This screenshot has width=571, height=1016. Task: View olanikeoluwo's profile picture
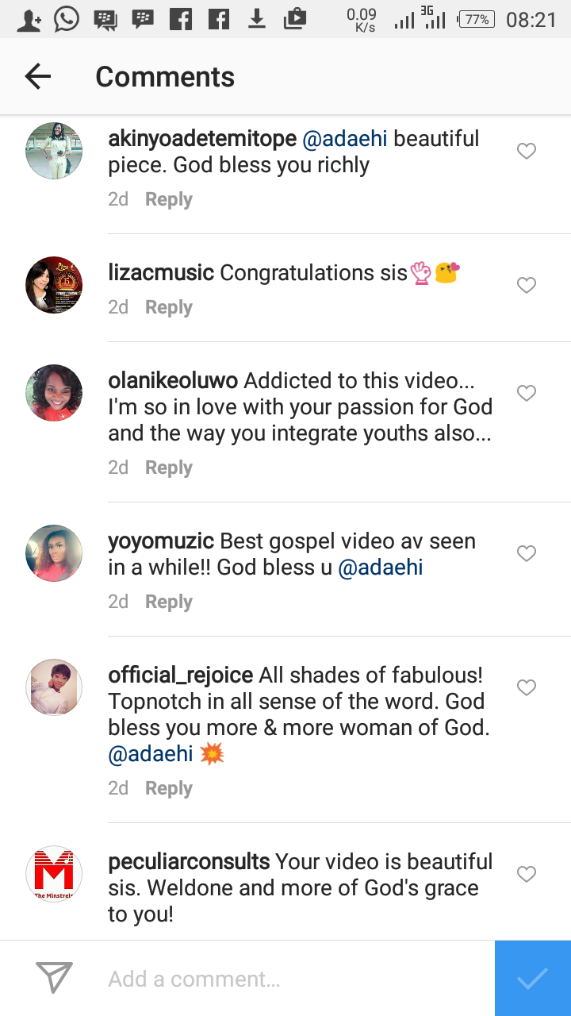[x=54, y=393]
